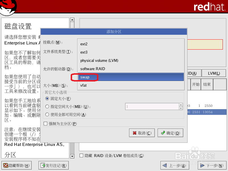Click the lifebuoy help icon

5,166
